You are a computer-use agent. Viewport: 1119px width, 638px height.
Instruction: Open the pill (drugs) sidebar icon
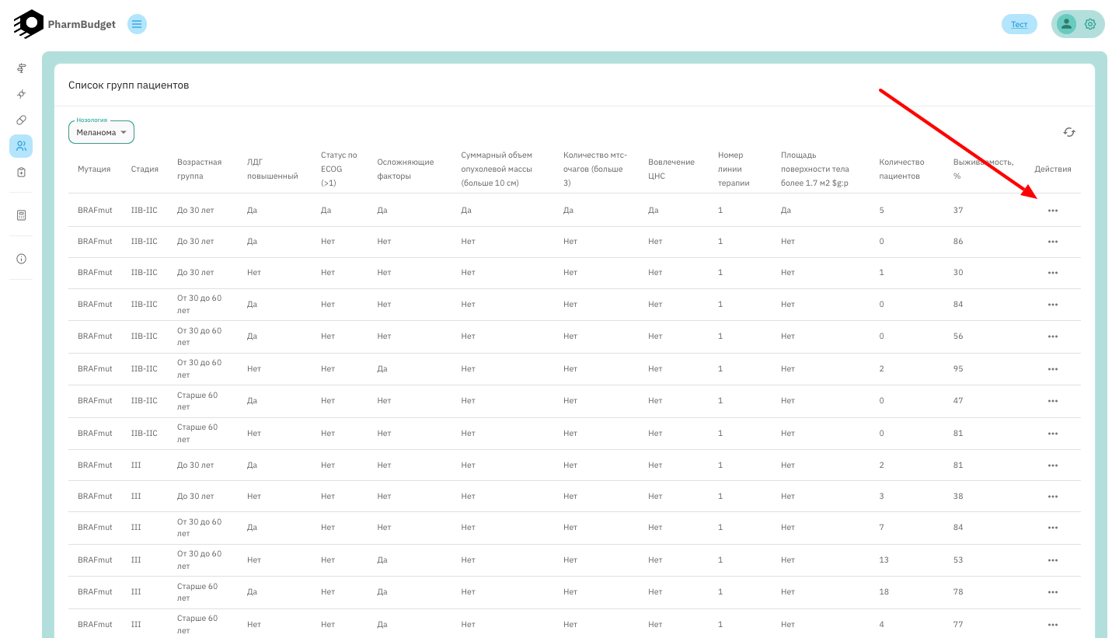(x=21, y=120)
